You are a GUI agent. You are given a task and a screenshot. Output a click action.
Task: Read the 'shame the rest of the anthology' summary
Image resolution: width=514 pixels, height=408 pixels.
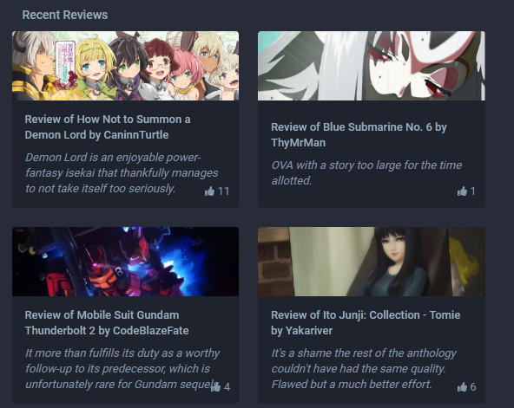(364, 368)
